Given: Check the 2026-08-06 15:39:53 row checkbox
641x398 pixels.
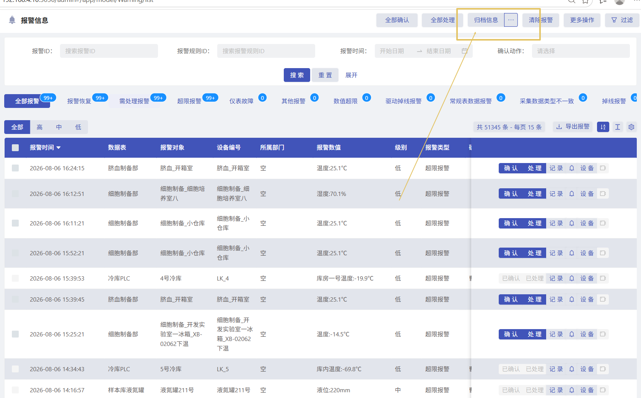Looking at the screenshot, I should [x=15, y=278].
